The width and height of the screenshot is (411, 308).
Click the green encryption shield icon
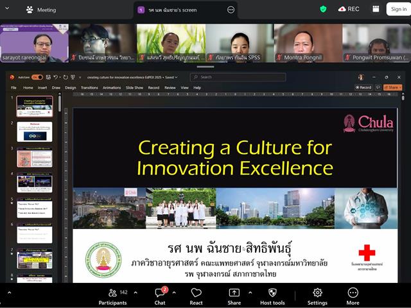(x=323, y=9)
